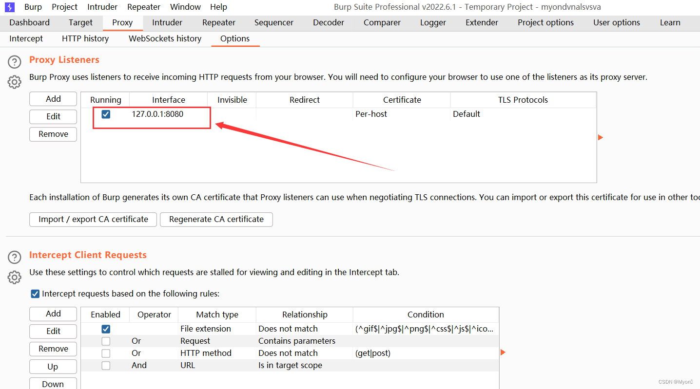
Task: Select the Contains parameters rule text
Action: pyautogui.click(x=297, y=341)
